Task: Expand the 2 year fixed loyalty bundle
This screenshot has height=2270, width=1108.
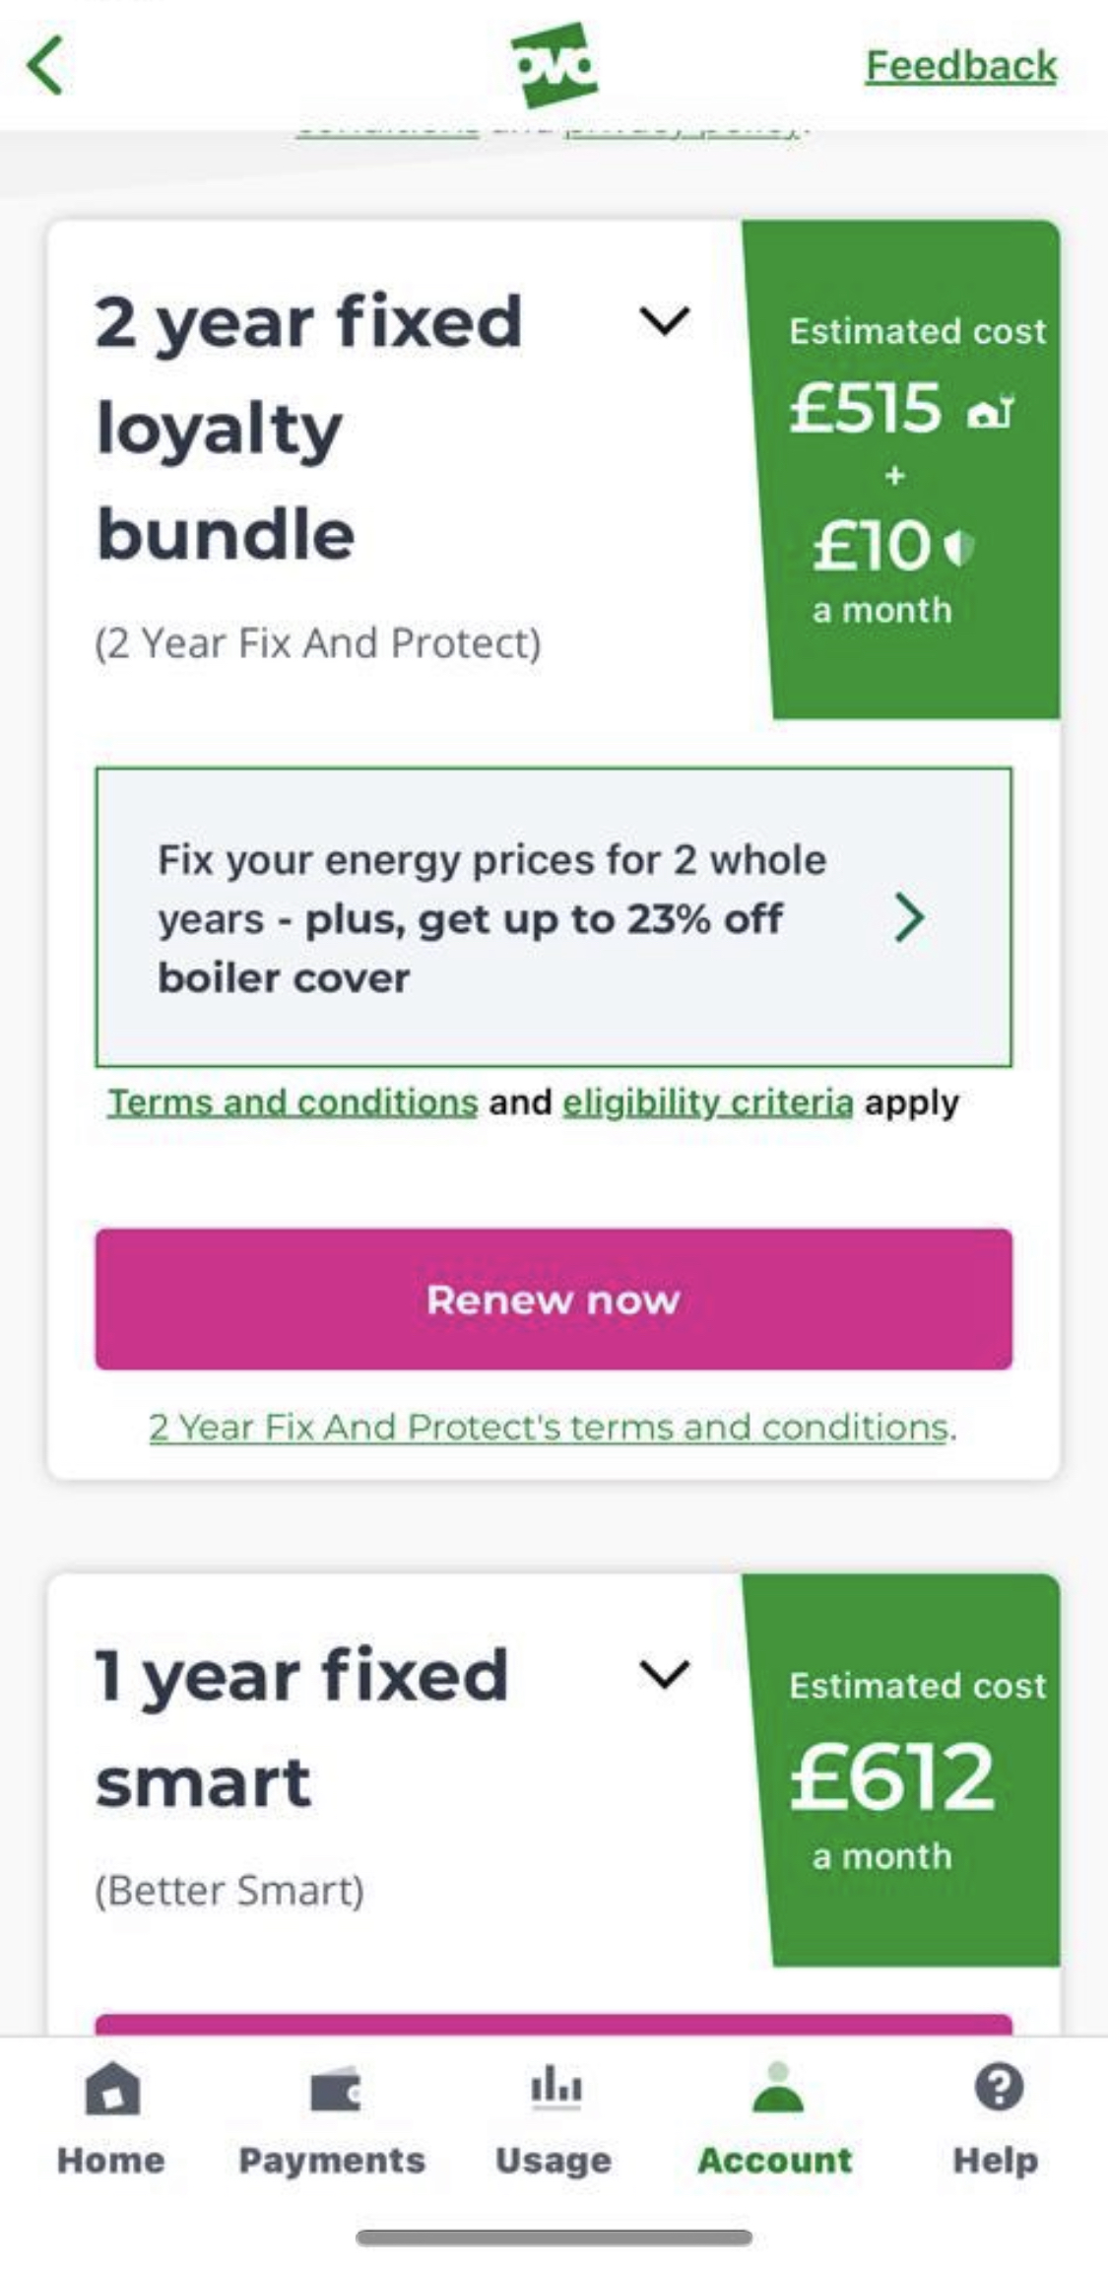Action: [664, 321]
